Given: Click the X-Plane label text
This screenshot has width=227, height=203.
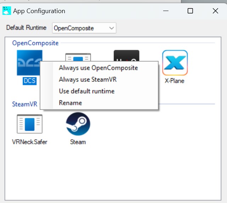Looking at the screenshot, I should coord(175,81).
